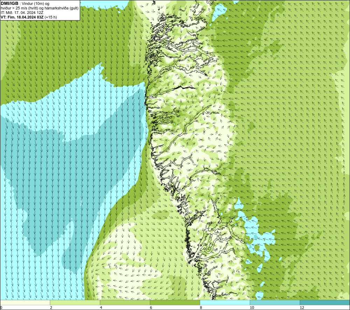This screenshot has width=350, height=310.
Task: Click the legend tick label '2'
Action: pyautogui.click(x=51, y=308)
